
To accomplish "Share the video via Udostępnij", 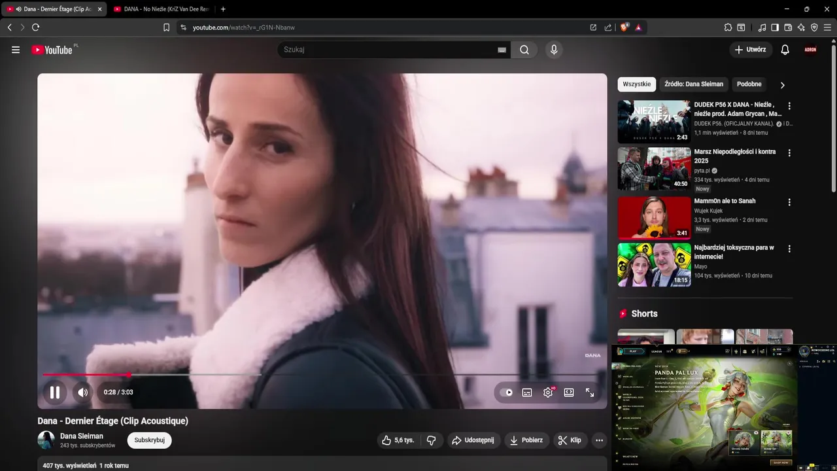I will point(474,440).
